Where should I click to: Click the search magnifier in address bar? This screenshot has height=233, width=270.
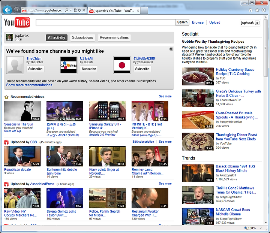67,10
